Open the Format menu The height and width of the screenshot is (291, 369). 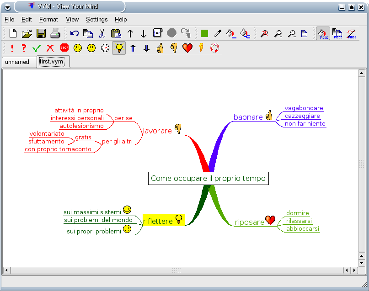[48, 19]
